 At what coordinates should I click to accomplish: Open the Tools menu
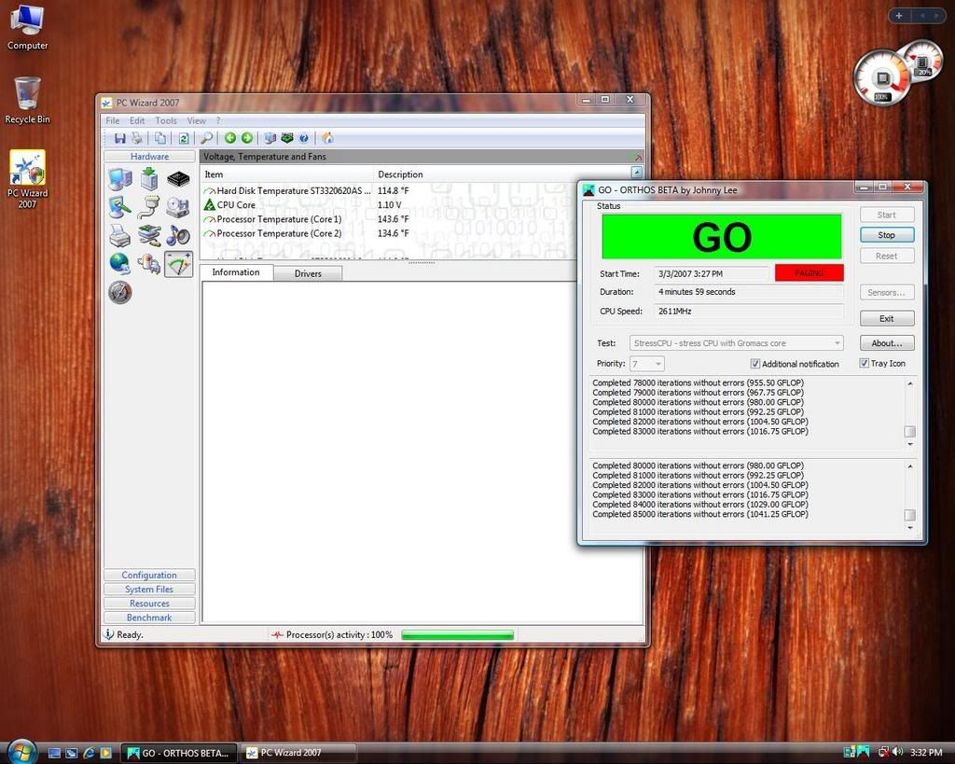click(166, 120)
